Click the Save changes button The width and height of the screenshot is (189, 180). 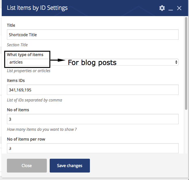click(70, 166)
